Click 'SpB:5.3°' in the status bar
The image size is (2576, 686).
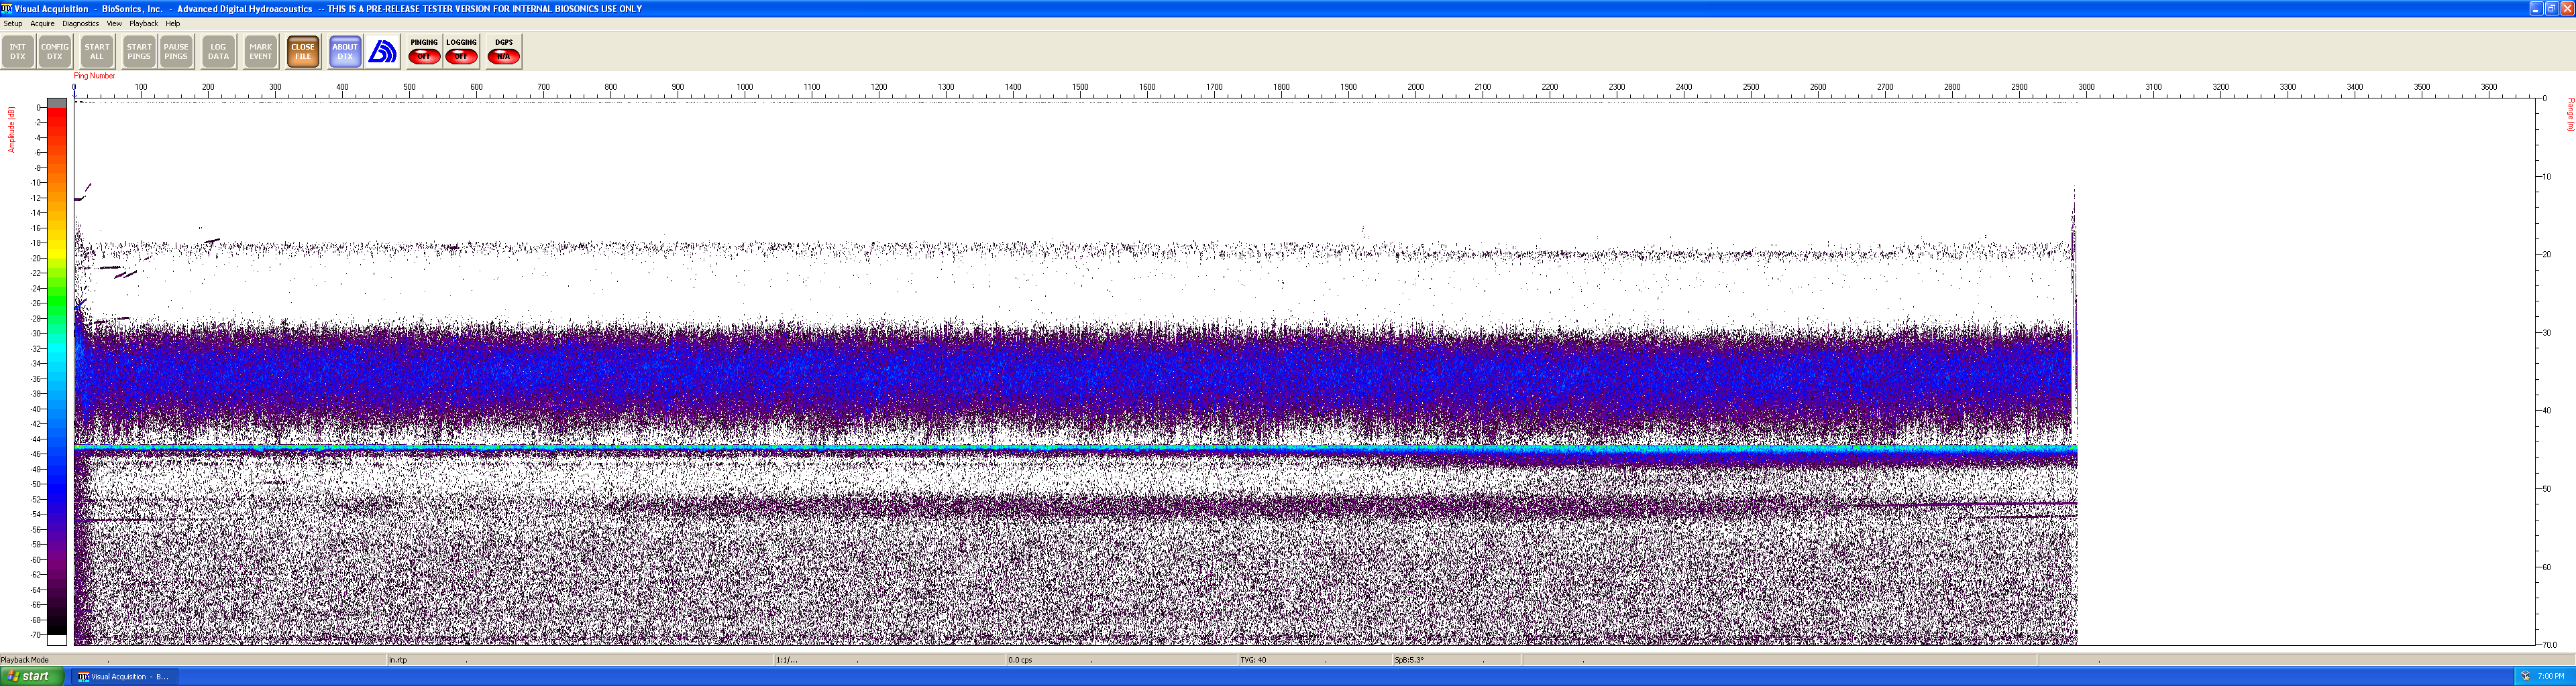click(1409, 660)
